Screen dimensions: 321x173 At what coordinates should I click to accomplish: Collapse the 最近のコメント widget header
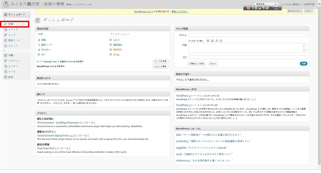coord(103,78)
